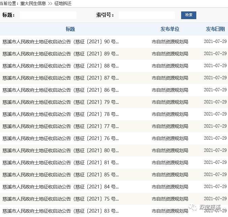This screenshot has width=228, height=217.
Task: Click date 2021-07-29 in the 79号 row
Action: 215,102
